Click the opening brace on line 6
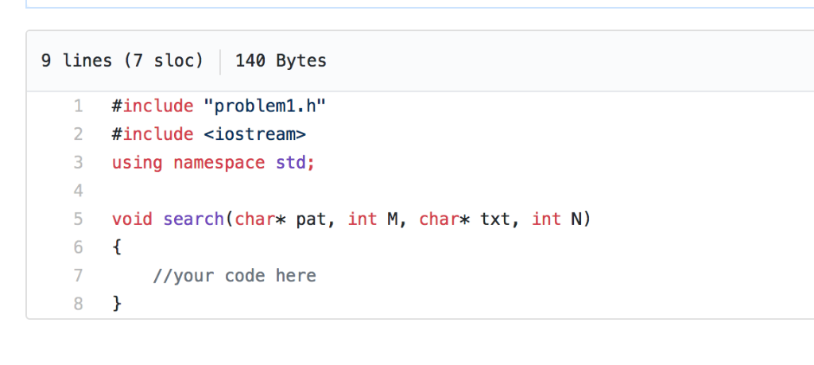814x365 pixels. (x=117, y=247)
